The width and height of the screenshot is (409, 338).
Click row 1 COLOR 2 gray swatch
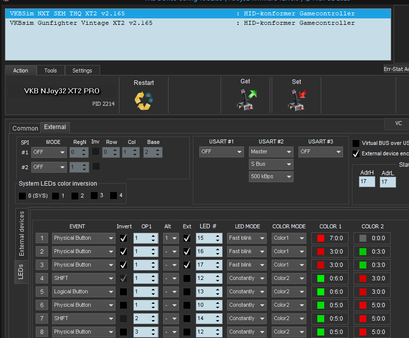[363, 238]
